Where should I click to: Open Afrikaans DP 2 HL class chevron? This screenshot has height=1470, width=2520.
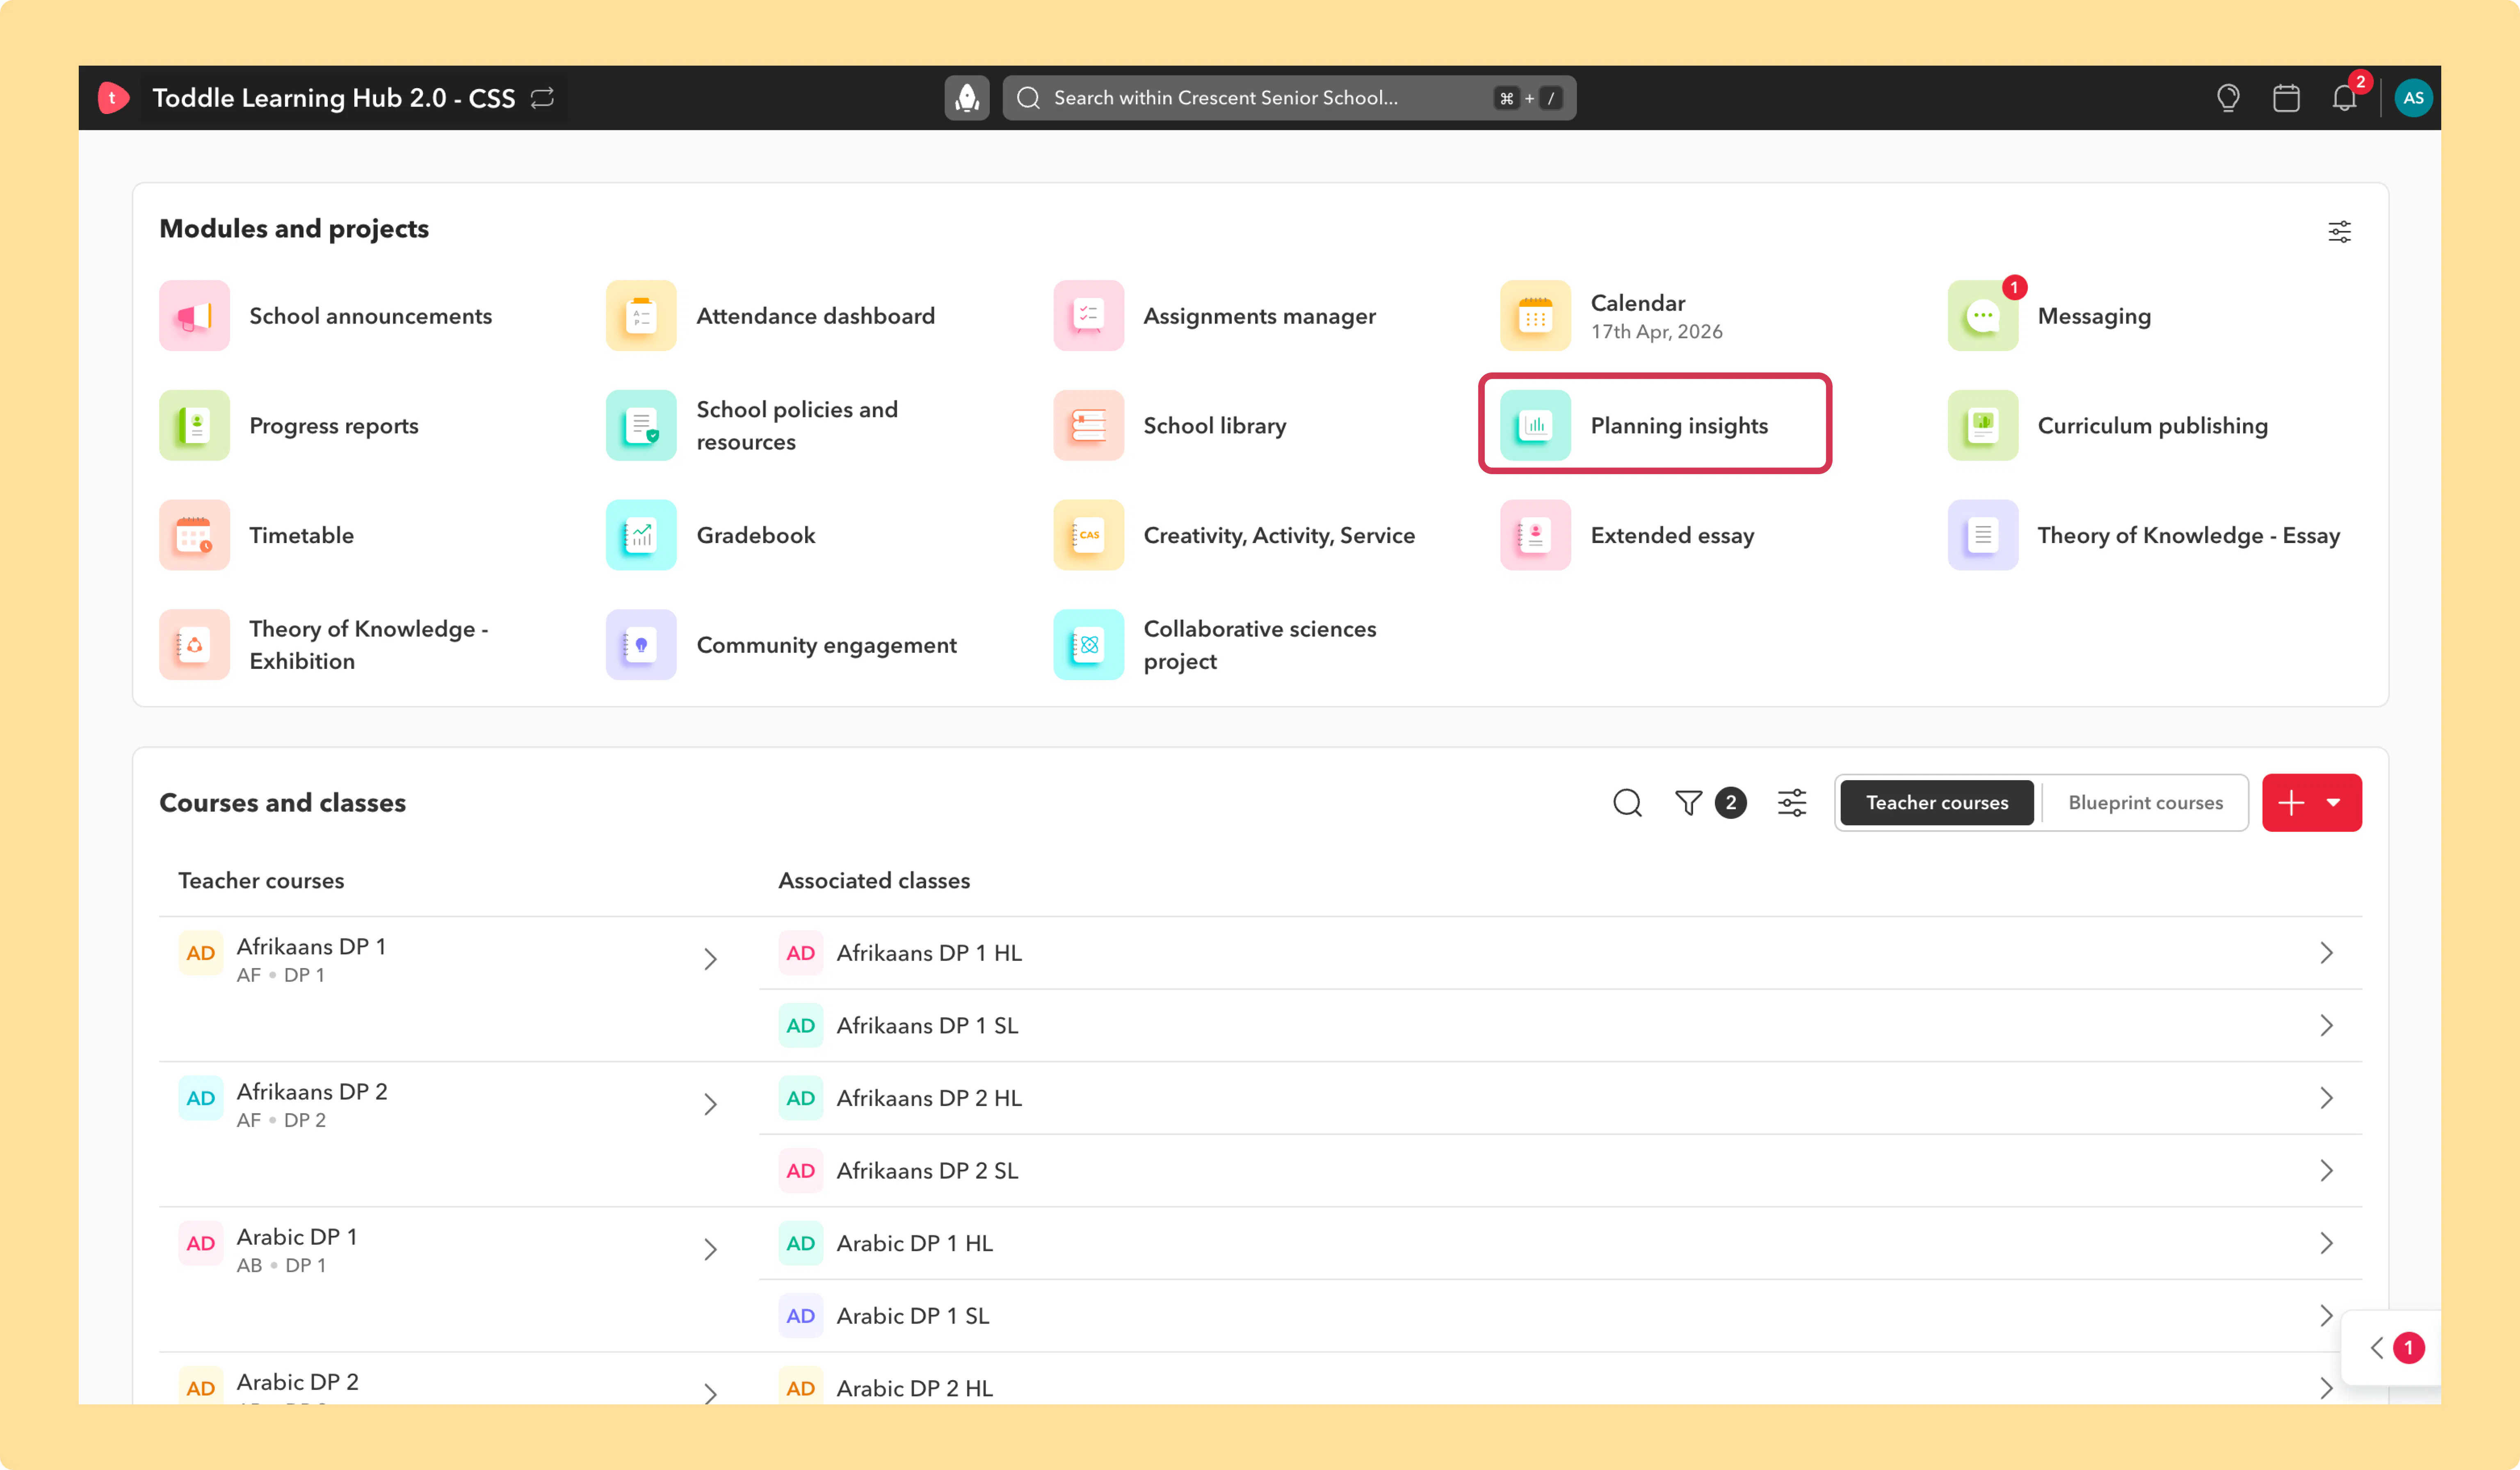2326,1098
